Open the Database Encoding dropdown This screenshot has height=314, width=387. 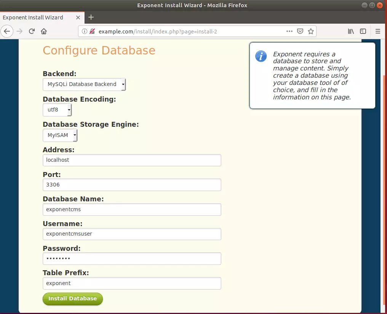57,110
